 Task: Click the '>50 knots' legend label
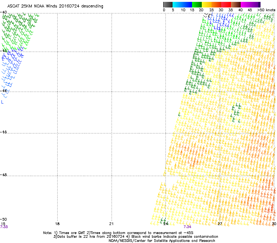click(266, 10)
